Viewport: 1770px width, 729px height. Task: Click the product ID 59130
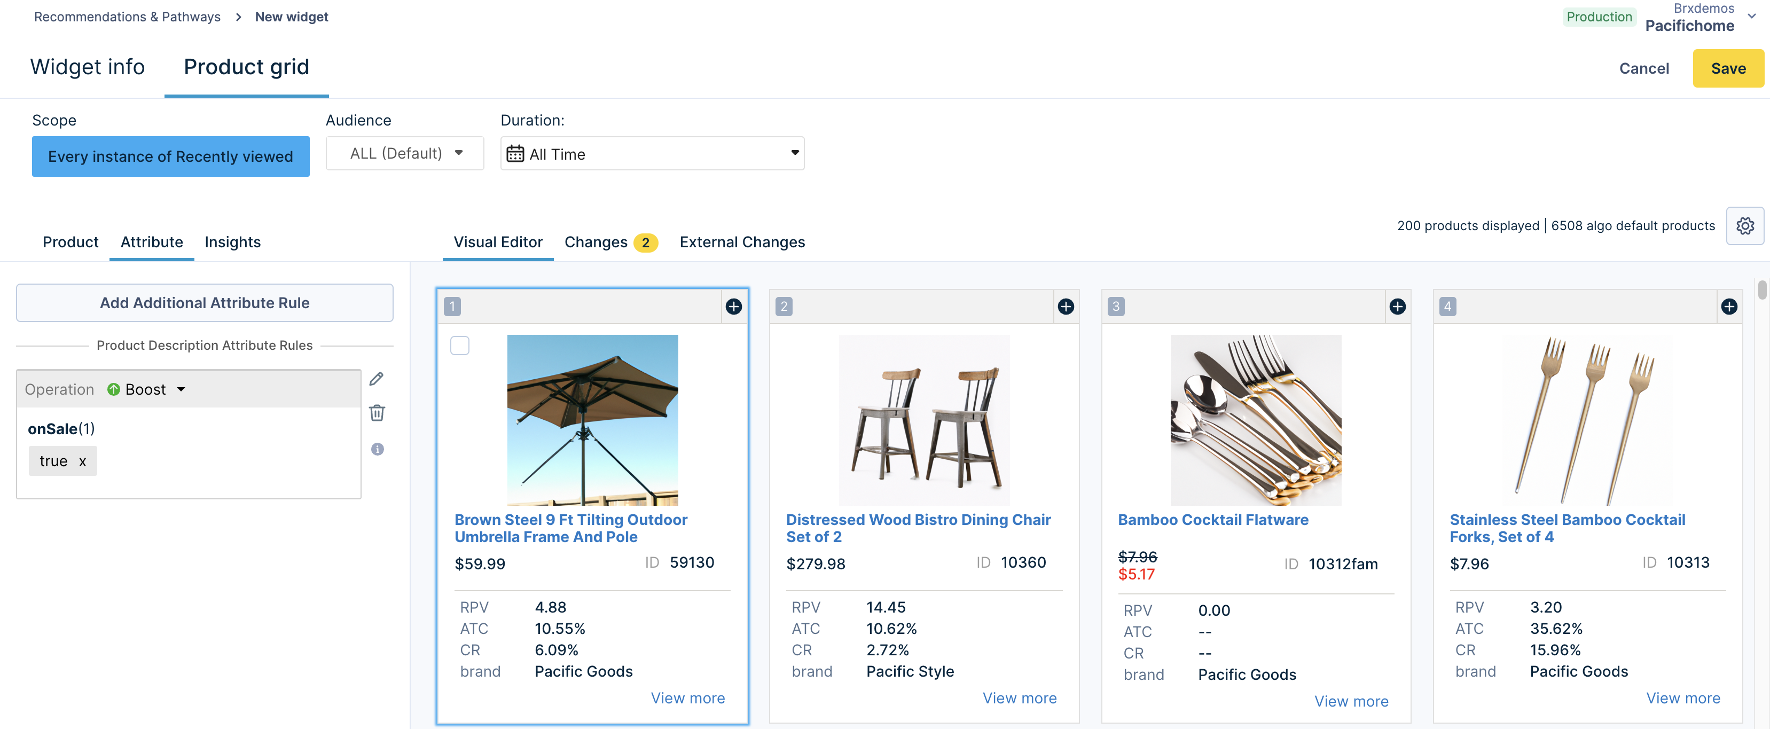pyautogui.click(x=691, y=562)
